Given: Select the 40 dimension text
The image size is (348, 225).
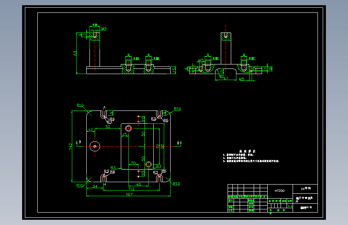Looking at the screenshot, I should [x=138, y=184].
